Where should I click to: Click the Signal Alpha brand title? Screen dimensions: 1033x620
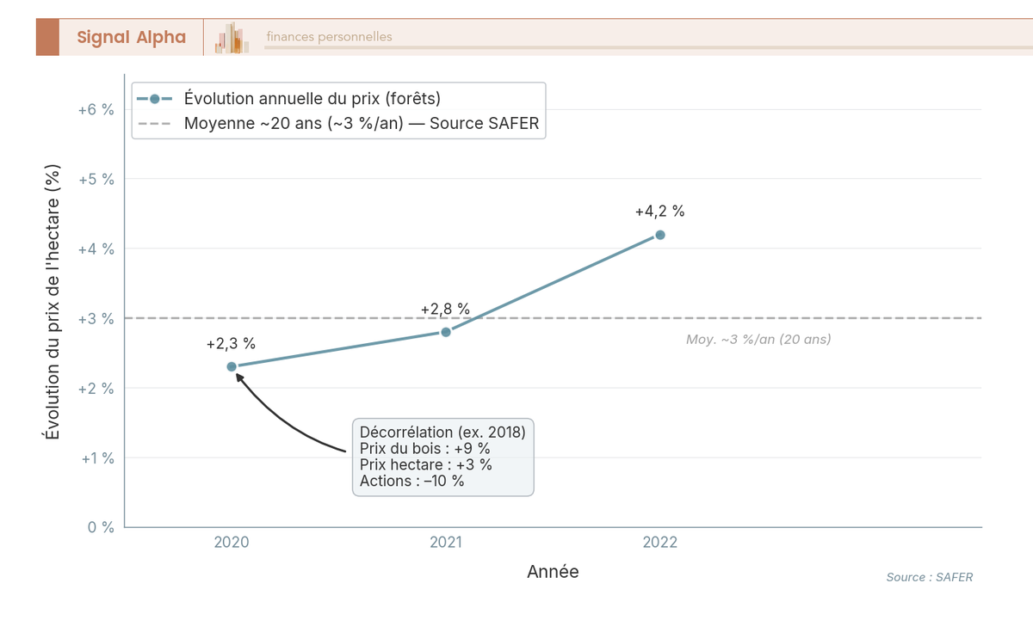point(131,37)
